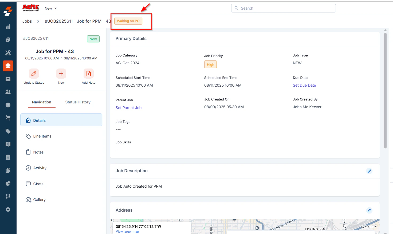
Task: Click breadcrumb '#JOB2025611 - Job for PPM - 43'
Action: click(78, 21)
